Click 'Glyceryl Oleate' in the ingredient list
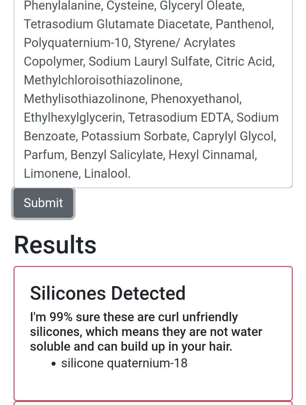This screenshot has height=405, width=306. point(201,6)
